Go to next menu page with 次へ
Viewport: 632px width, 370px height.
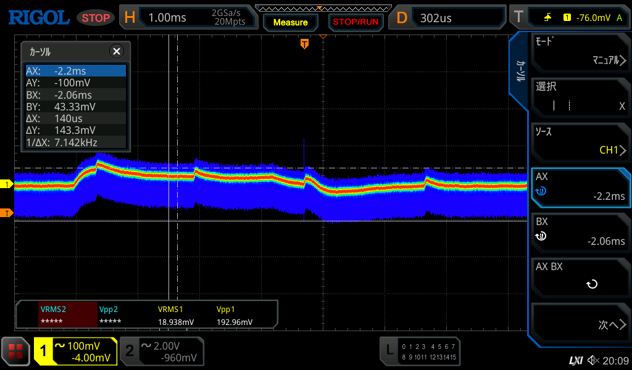[x=580, y=324]
